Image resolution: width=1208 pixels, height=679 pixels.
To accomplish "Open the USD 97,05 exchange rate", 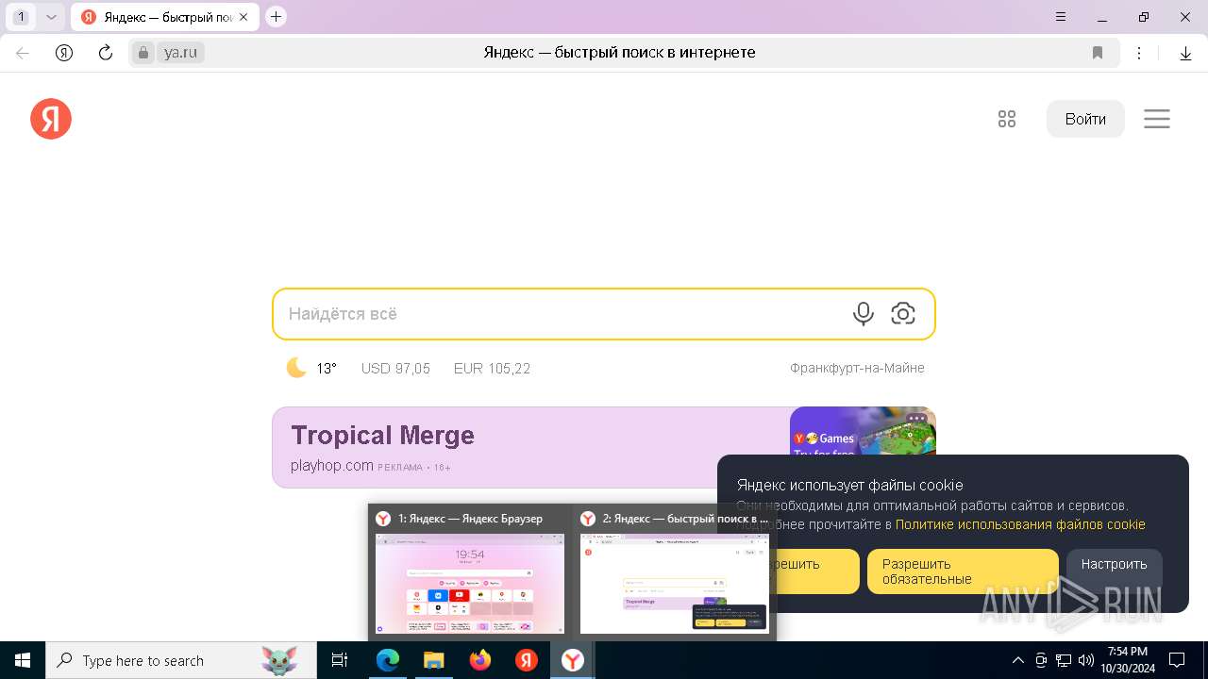I will (395, 369).
